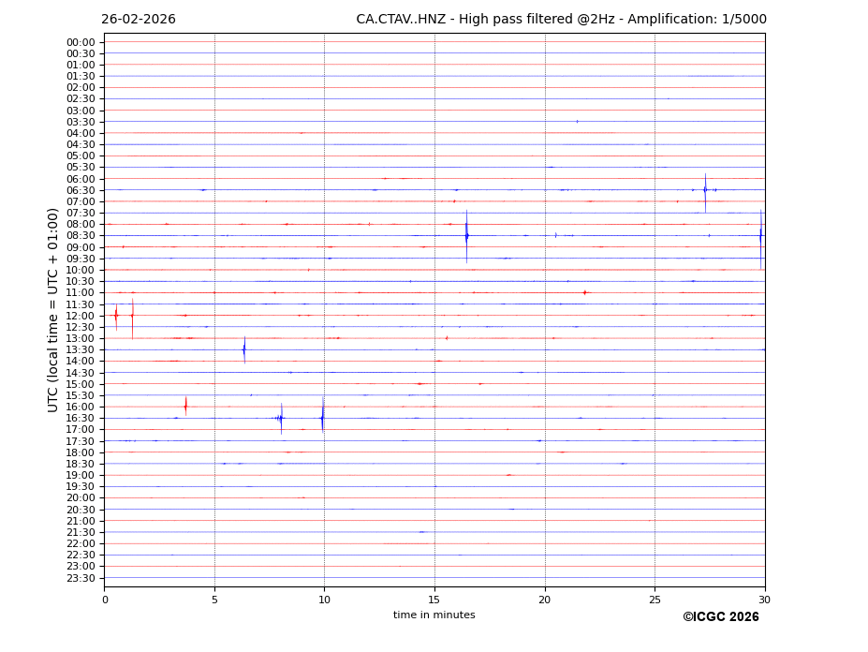Click the CA.CTAV..HNZ chart title
Screen dimensions: 868x652
click(561, 20)
